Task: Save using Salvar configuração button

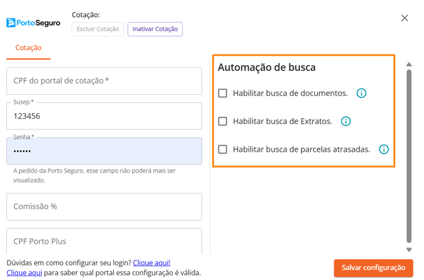Action: (373, 268)
